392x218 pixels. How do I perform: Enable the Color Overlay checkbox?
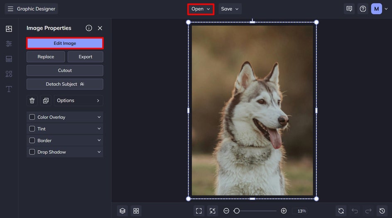[x=32, y=117]
